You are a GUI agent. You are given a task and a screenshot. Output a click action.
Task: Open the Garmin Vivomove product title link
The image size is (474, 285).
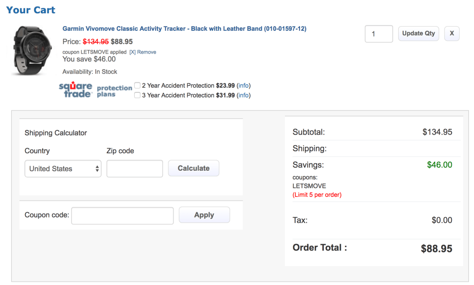(184, 29)
